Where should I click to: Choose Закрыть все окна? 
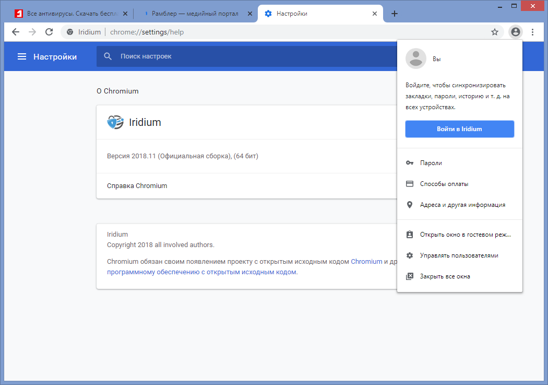coord(460,276)
